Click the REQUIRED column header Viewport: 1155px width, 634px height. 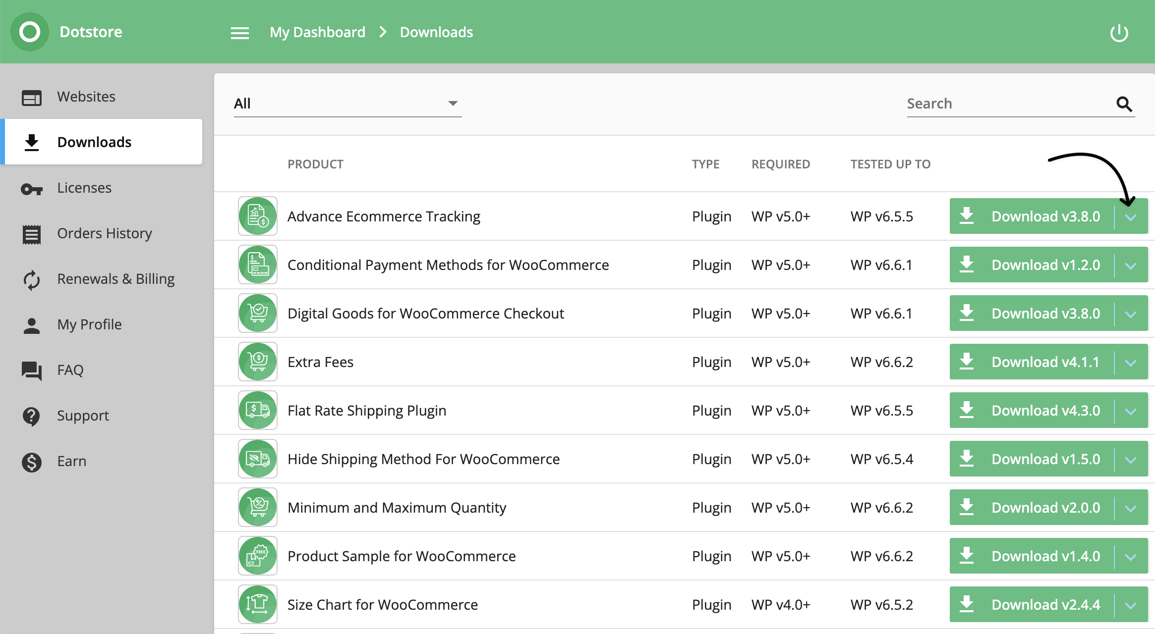[781, 164]
